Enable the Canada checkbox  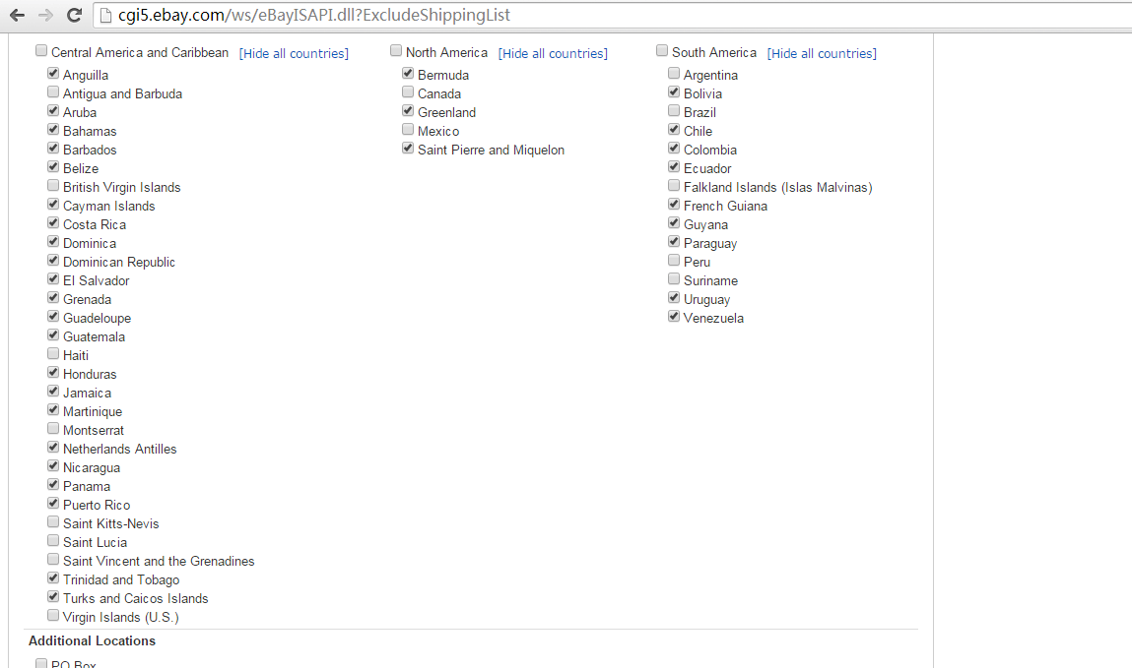408,92
